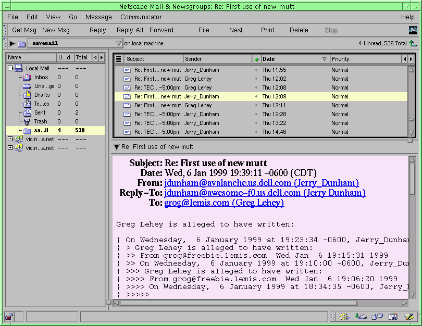Toggle the read marker on the Thu 11:55 message

click(x=256, y=70)
